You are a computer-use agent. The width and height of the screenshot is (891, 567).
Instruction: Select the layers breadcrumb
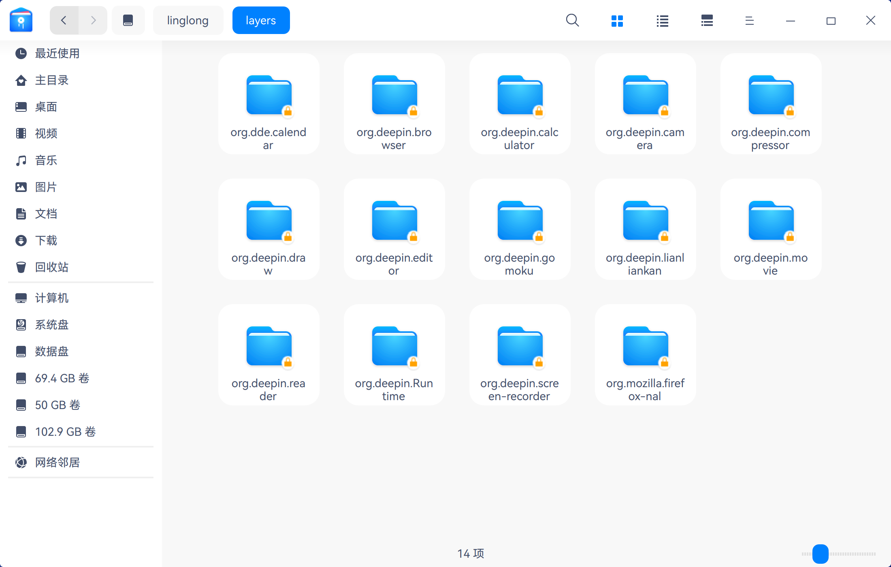click(261, 20)
